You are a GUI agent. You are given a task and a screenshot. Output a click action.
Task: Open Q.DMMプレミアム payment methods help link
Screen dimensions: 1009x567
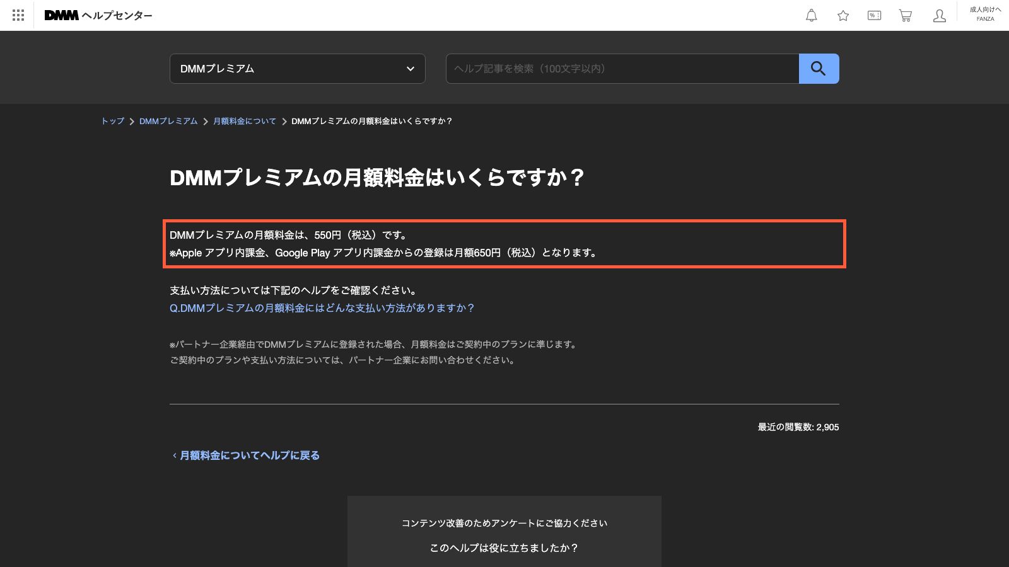click(x=322, y=308)
